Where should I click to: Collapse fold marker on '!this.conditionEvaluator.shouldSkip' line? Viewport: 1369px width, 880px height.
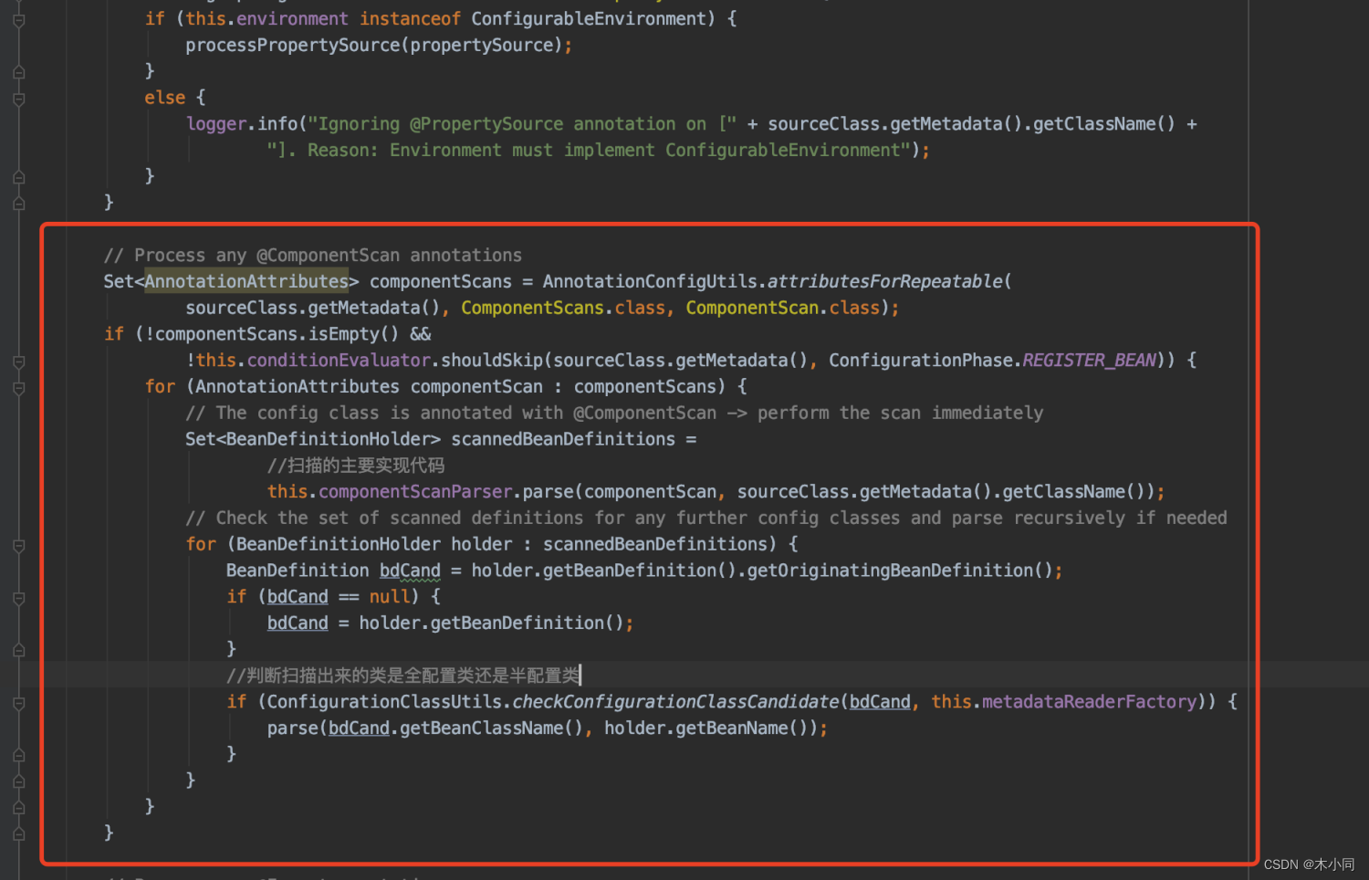pyautogui.click(x=18, y=361)
